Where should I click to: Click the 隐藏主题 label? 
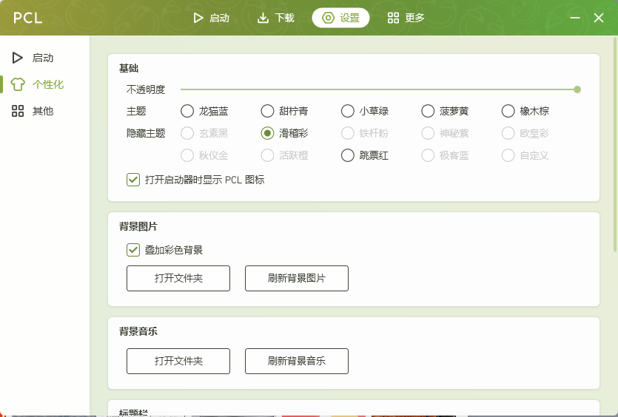pos(146,133)
